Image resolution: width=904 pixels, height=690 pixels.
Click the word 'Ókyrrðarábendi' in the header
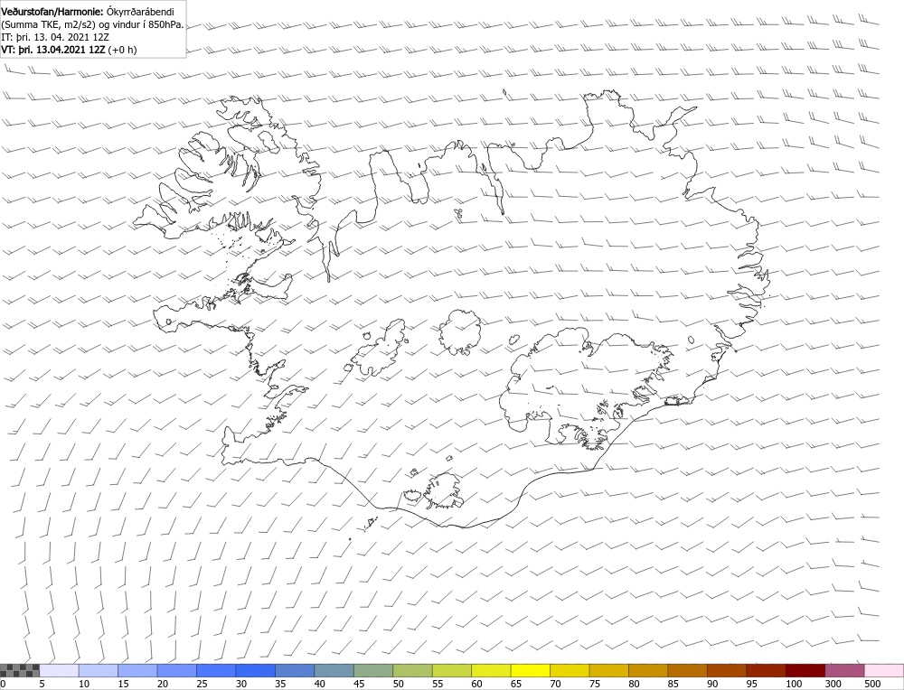tap(141, 12)
